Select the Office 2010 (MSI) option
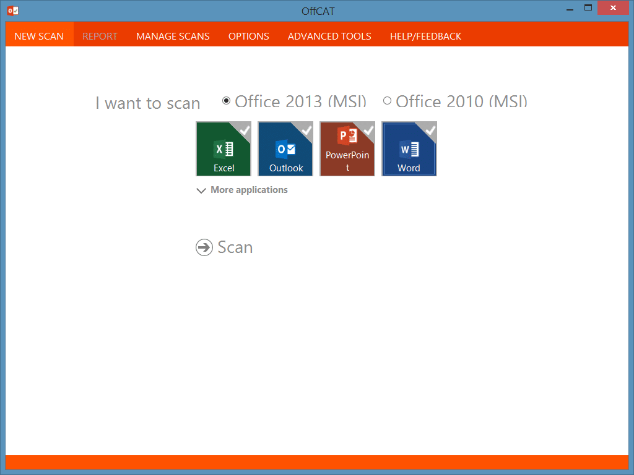The height and width of the screenshot is (475, 634). 388,100
